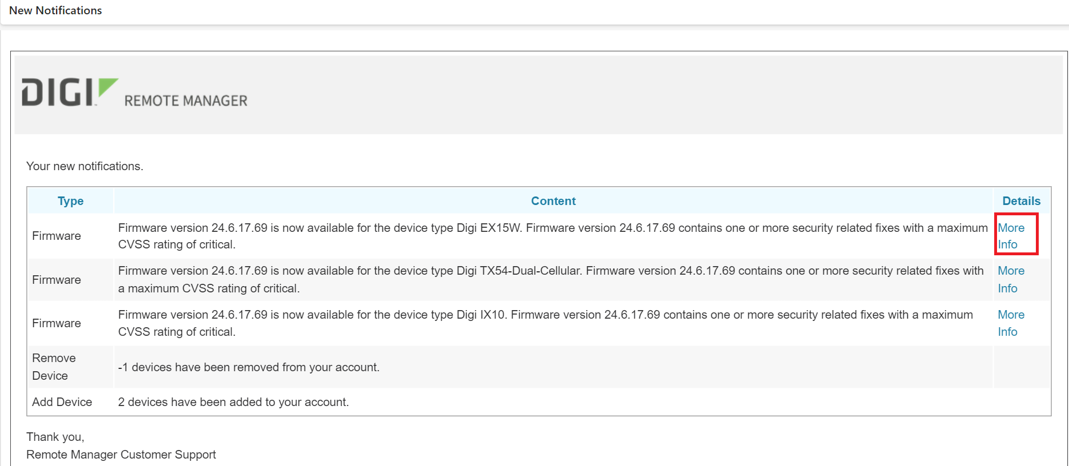
Task: Open More Info link for Digi IX10 firmware
Action: point(1011,323)
